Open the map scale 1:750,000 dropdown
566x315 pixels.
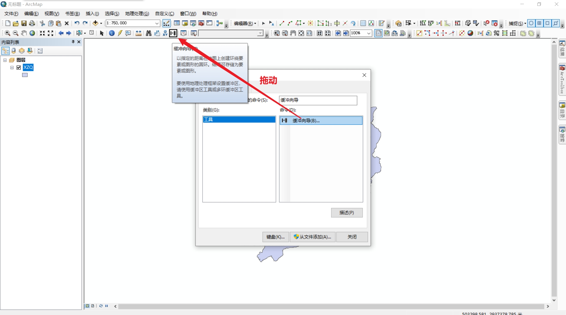(x=157, y=23)
